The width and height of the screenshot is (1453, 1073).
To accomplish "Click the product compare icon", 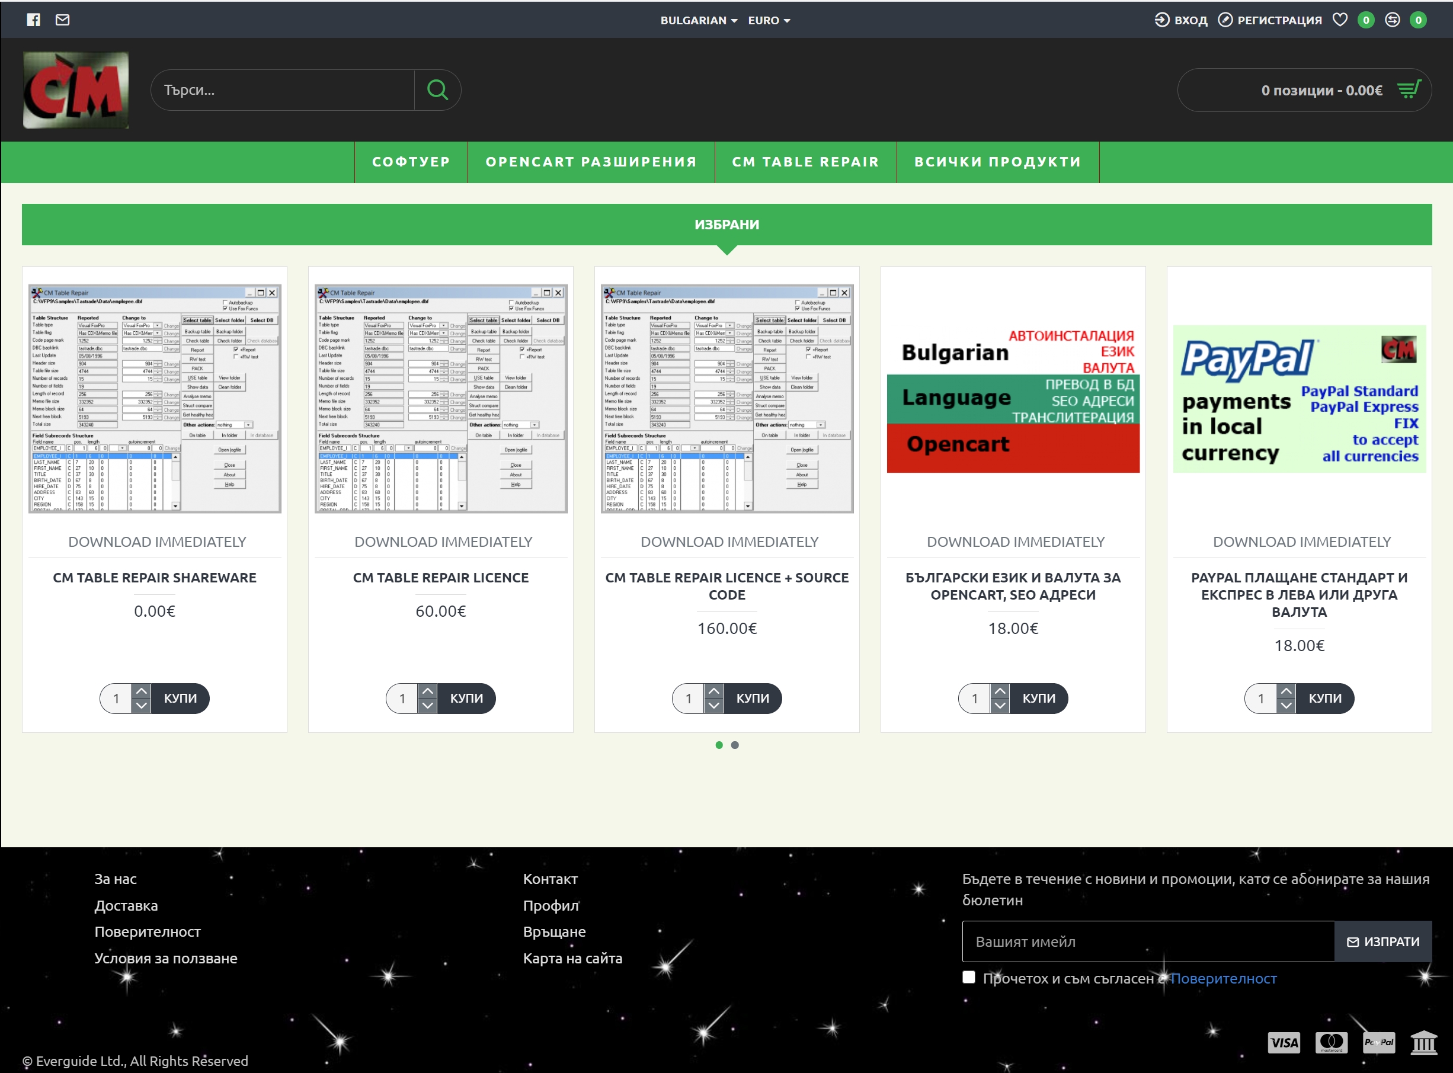I will 1392,20.
